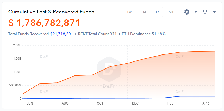Click the OCT x-axis label
The height and width of the screenshot is (111, 224).
[x=100, y=103]
